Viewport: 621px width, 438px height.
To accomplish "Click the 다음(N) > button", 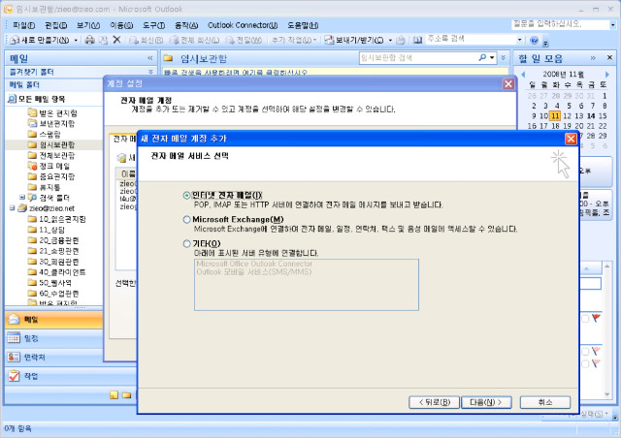I will click(486, 402).
